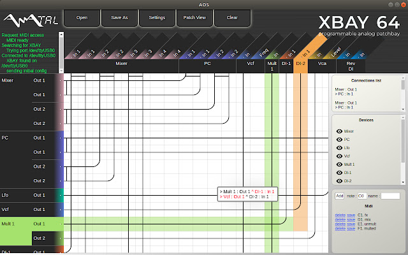Delete the E1. unmult midi preset
Image resolution: width=408 pixels, height=255 pixels.
point(340,224)
